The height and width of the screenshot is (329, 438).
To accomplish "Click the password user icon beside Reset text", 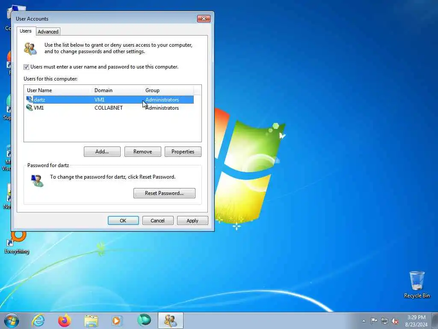I will (37, 180).
